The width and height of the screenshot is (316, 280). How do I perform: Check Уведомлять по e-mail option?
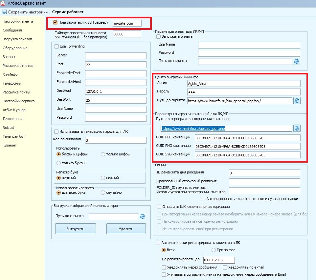point(225,267)
